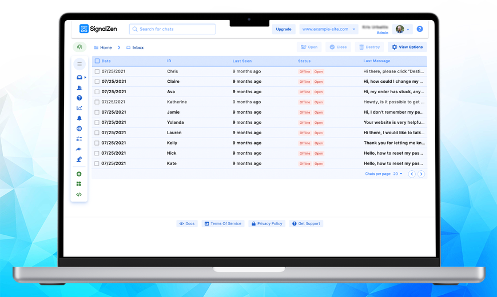Viewport: 497px width, 297px height.
Task: Select all chats via header checkbox
Action: (x=97, y=61)
